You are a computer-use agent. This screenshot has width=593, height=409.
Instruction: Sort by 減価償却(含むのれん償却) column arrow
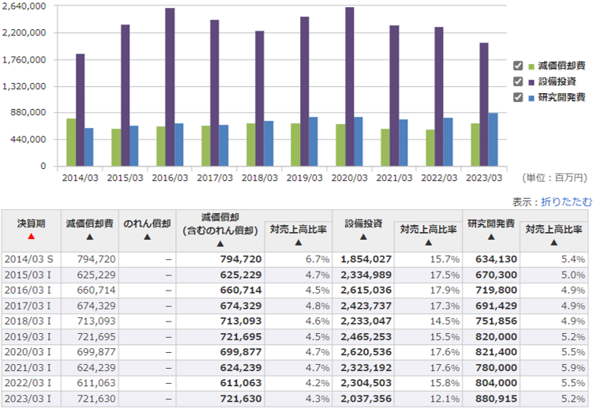220,243
